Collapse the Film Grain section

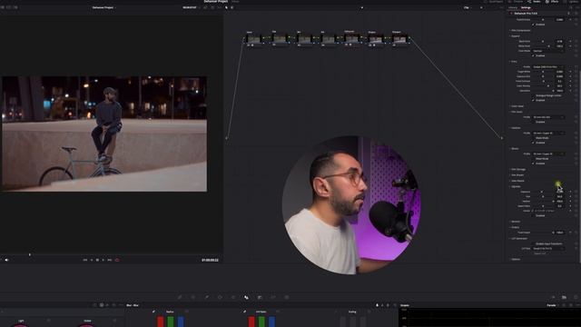(x=517, y=112)
